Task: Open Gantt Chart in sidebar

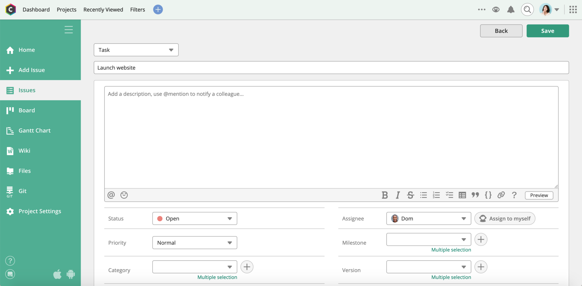Action: [x=34, y=131]
